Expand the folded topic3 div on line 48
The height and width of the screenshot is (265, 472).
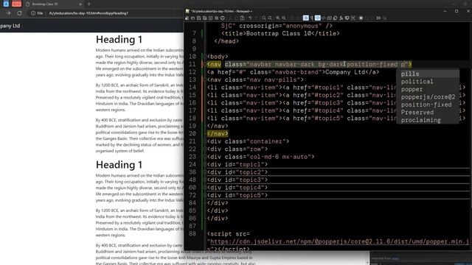[205, 180]
